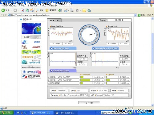Click the 6.4 ms latency value

coord(82,59)
